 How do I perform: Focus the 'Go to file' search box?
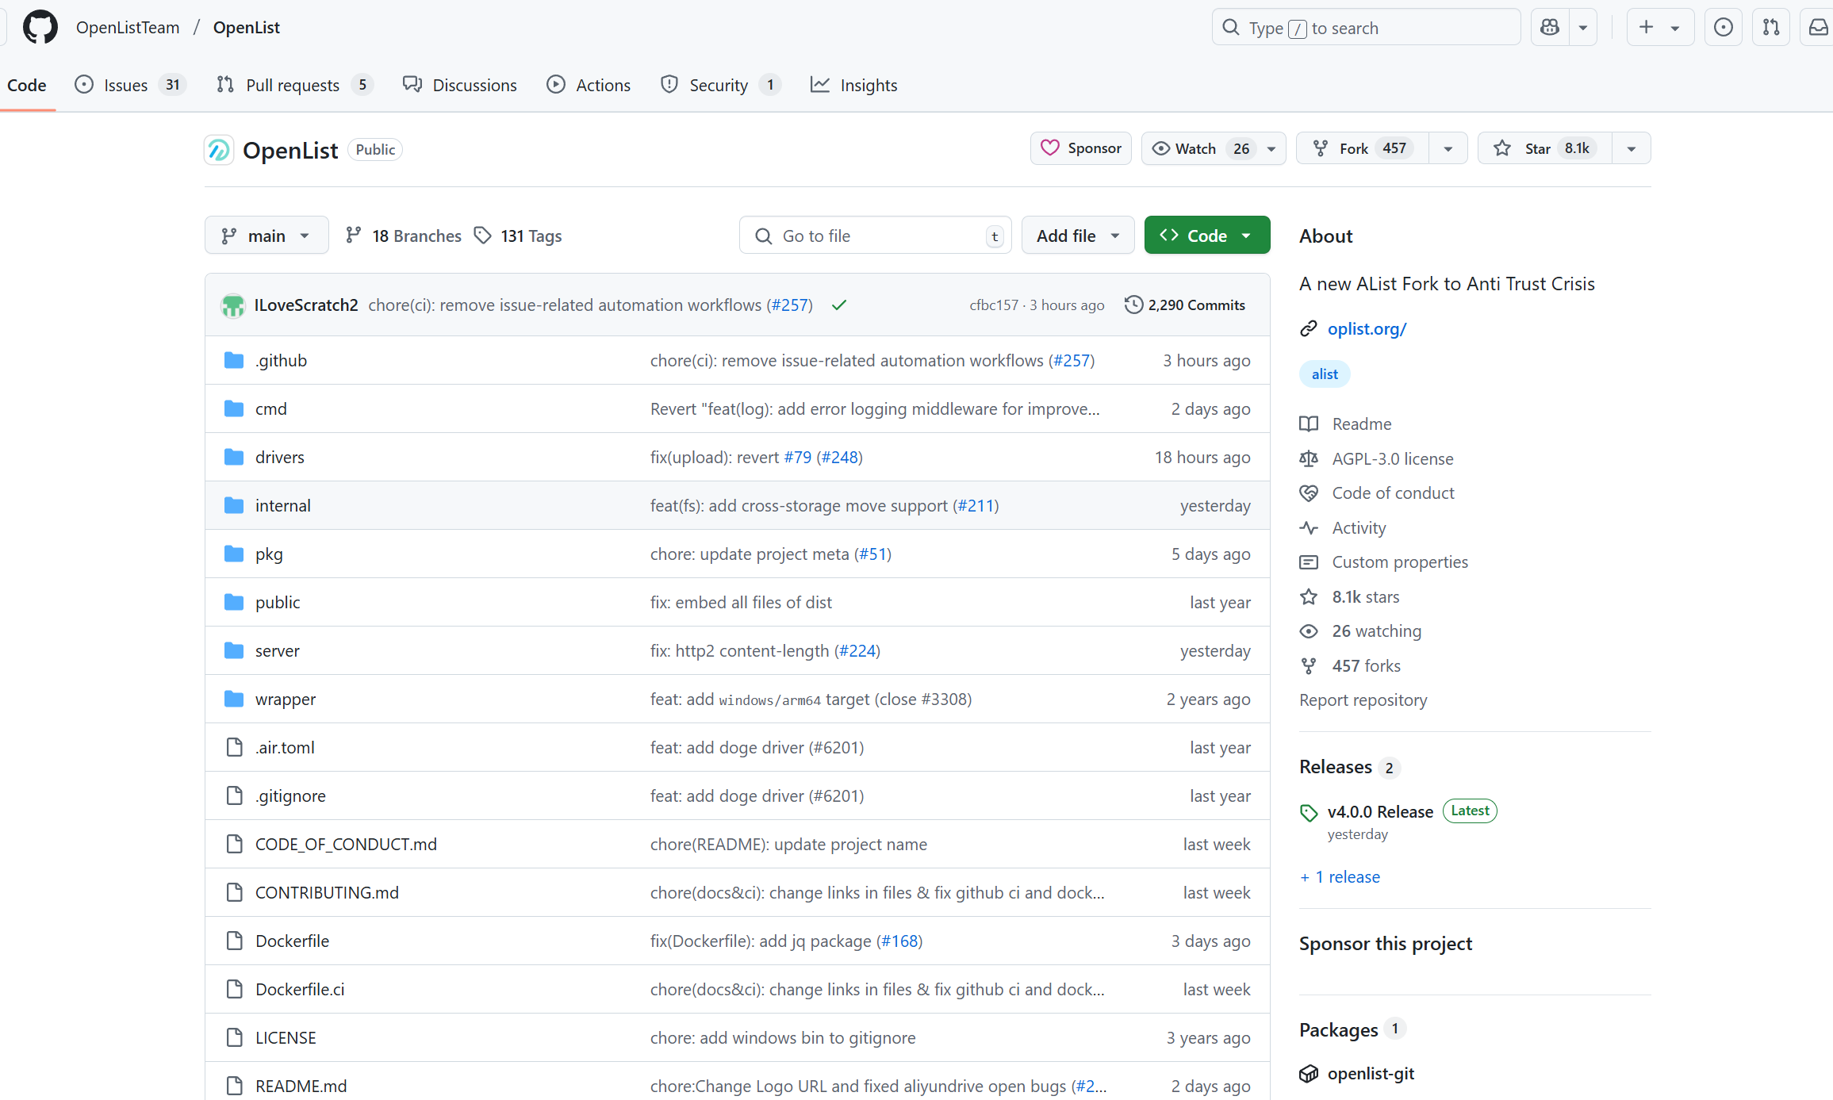click(x=875, y=236)
